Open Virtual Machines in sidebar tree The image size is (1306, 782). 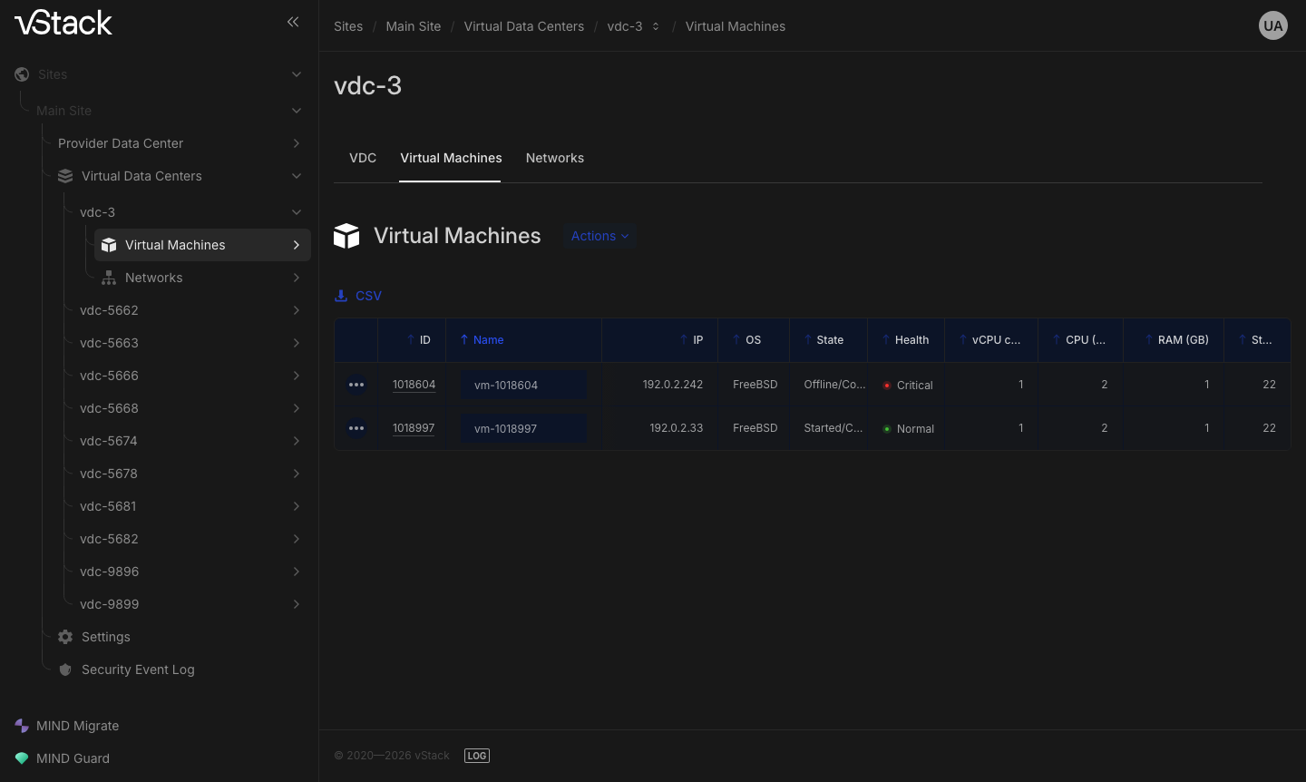tap(202, 245)
